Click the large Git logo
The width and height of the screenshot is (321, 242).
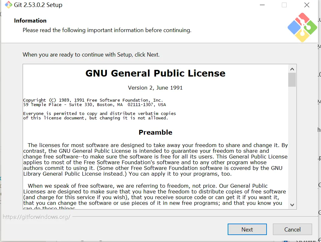[302, 27]
